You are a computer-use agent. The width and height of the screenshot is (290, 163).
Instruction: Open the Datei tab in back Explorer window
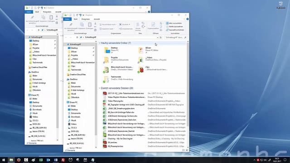(x=29, y=12)
